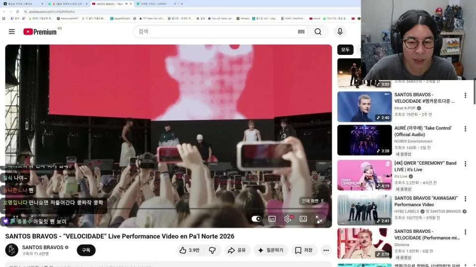Open the SANTOS BRAVOS channel name link
The image size is (476, 267).
point(43,247)
